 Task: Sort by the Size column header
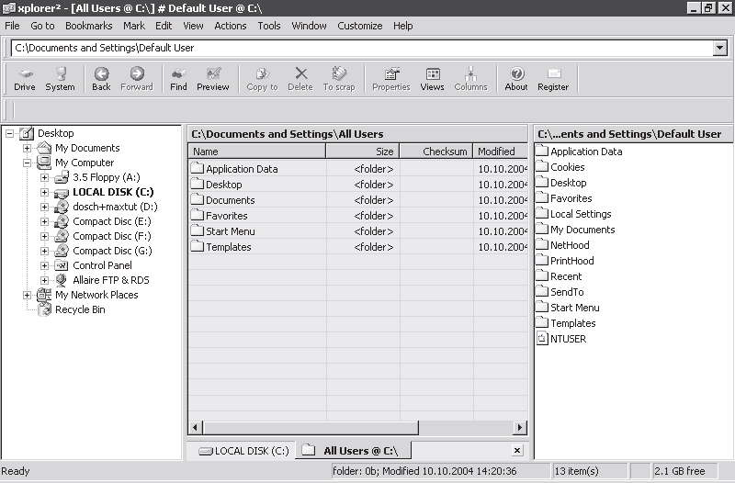[363, 152]
